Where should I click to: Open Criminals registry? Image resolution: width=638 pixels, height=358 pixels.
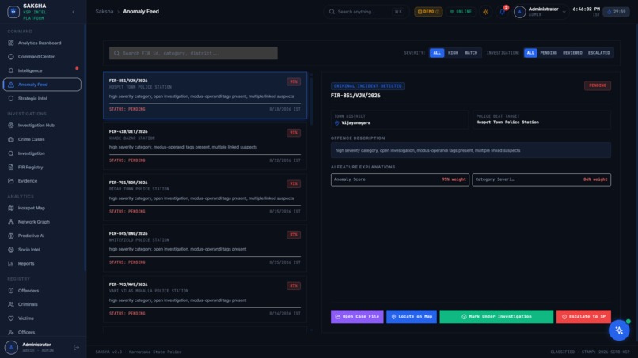(x=27, y=304)
